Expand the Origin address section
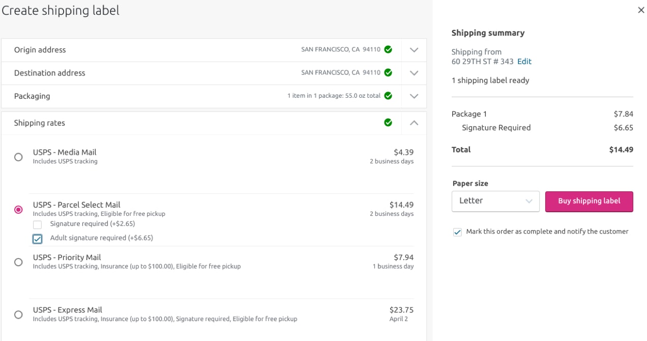This screenshot has height=341, width=647. coord(414,49)
